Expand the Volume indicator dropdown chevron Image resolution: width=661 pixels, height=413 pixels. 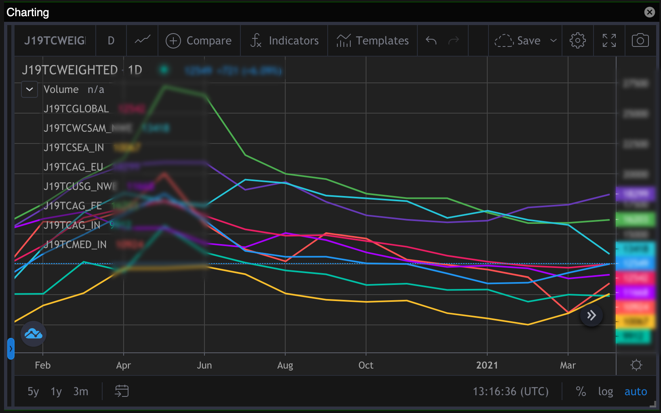[29, 89]
